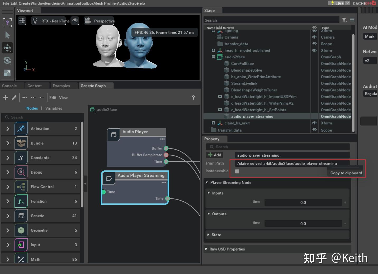Image resolution: width=378 pixels, height=274 pixels.
Task: Open viewport render settings icon
Action: coord(22,21)
